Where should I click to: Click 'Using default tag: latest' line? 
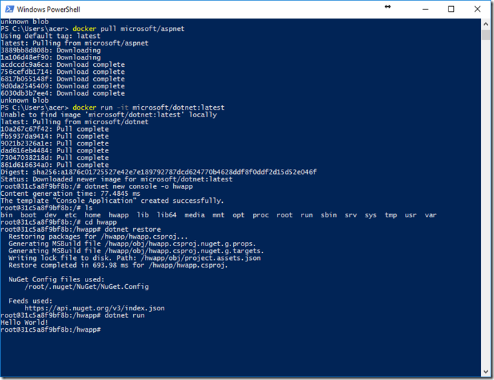click(x=50, y=36)
